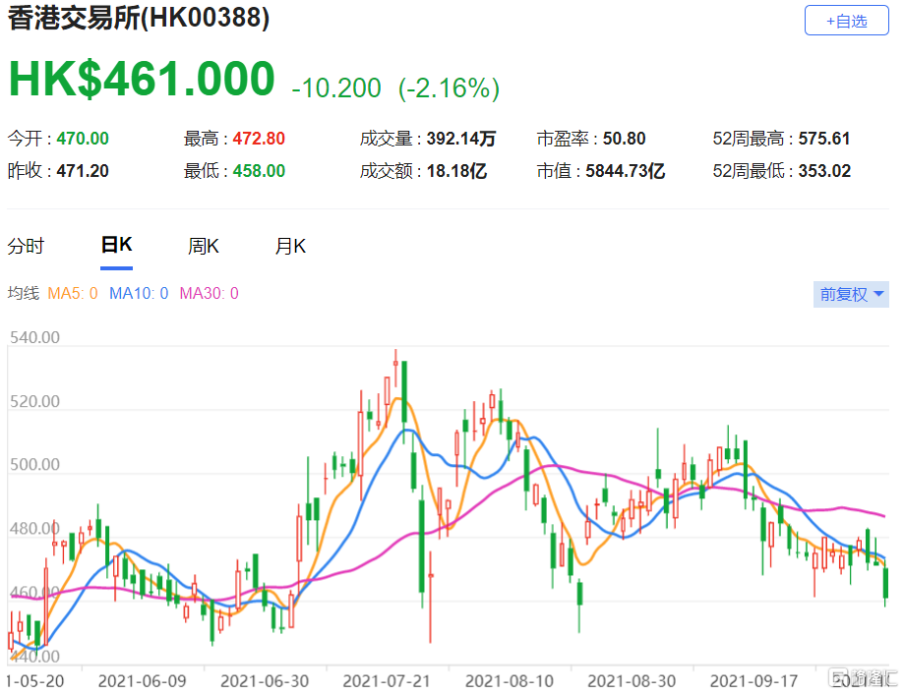Screen dimensions: 904x695
Task: Click 成交额 value 18.18亿
Action: tap(456, 171)
